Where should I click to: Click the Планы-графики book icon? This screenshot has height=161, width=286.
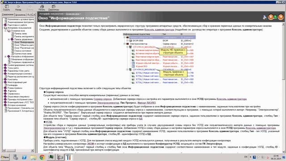[x=5, y=88]
